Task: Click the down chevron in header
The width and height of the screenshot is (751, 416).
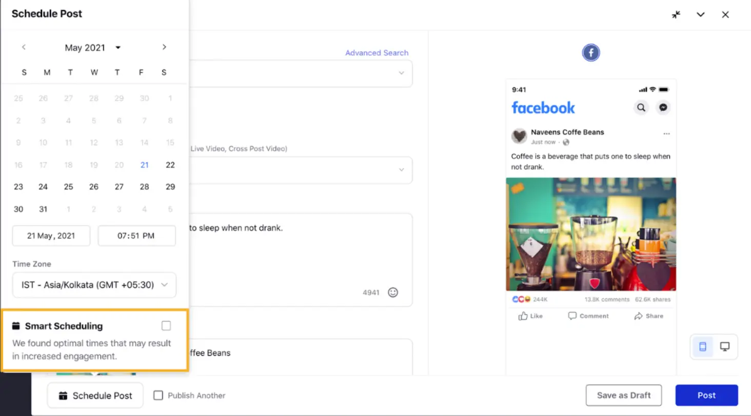Action: pos(701,15)
